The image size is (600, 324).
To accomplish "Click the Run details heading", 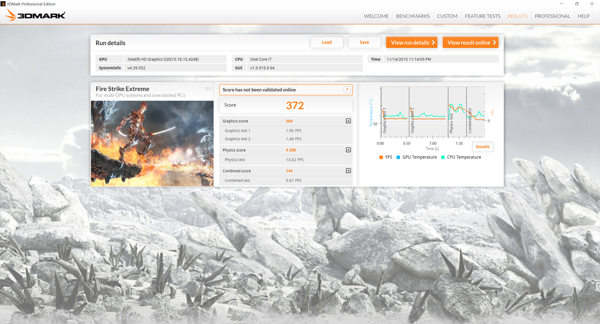I will tap(110, 43).
